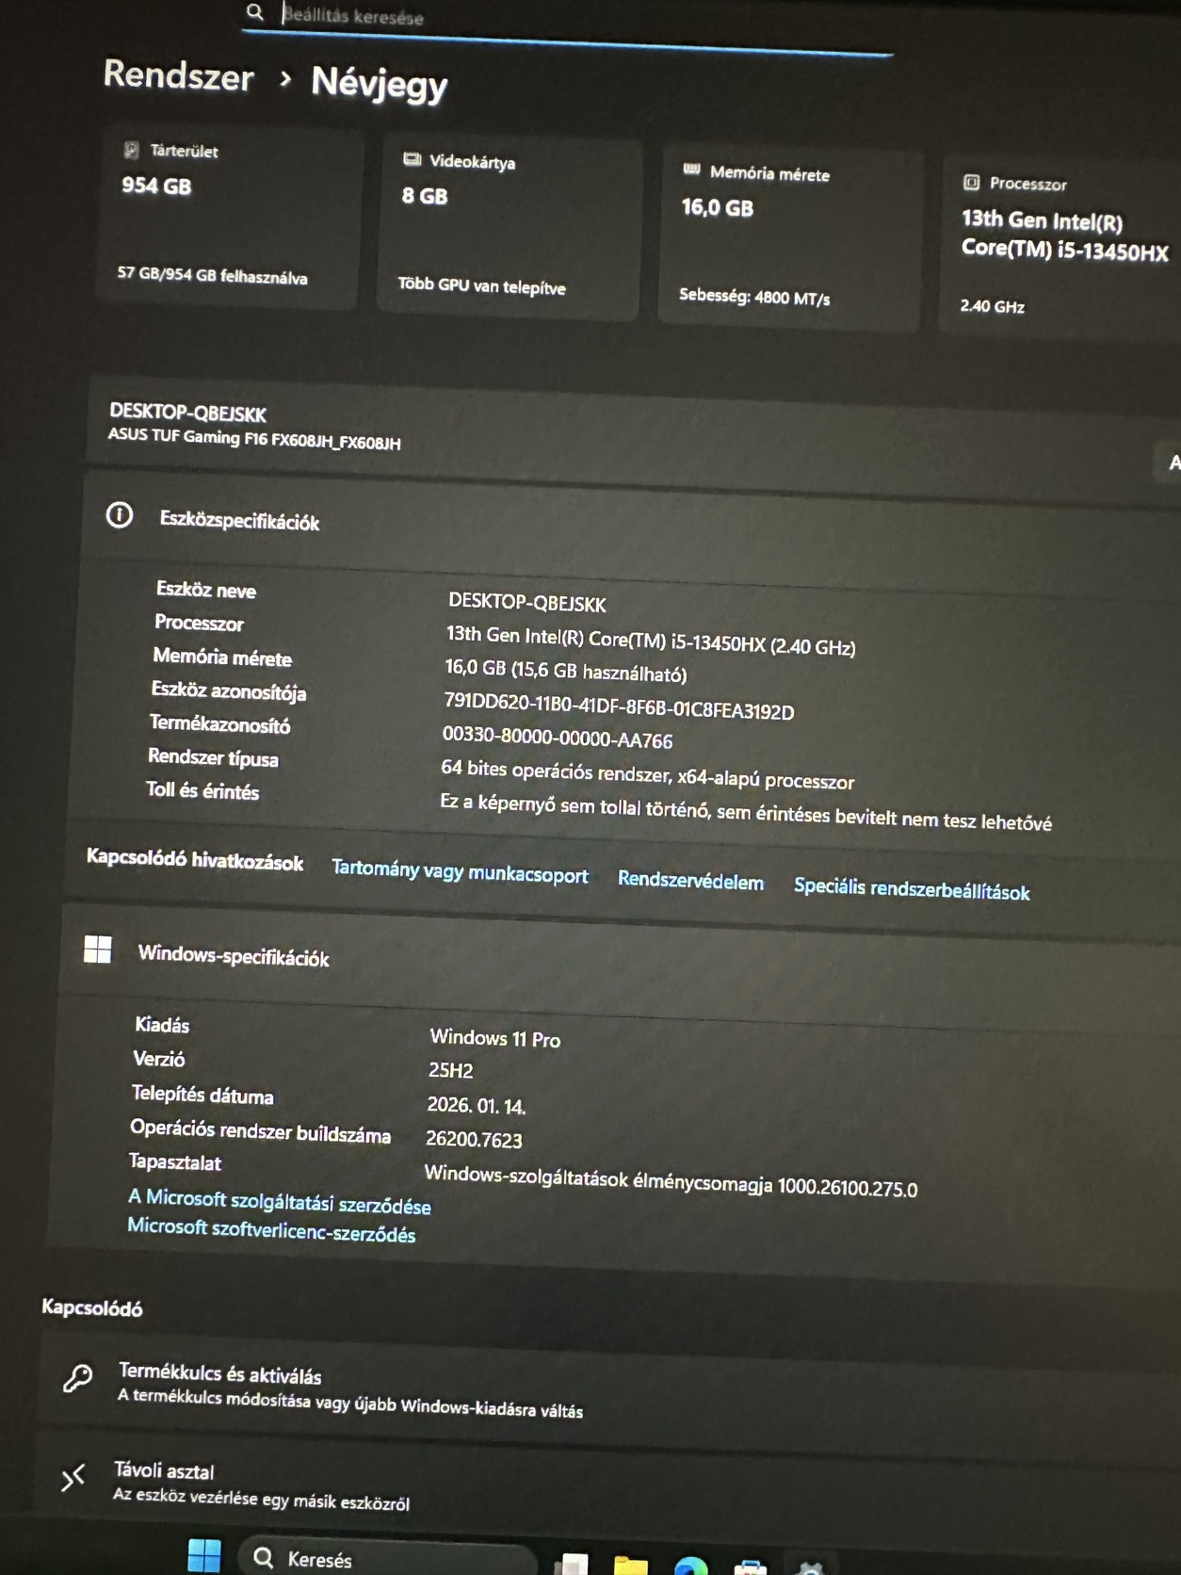
Task: Click the Eszközspecifikációk info icon
Action: point(119,514)
